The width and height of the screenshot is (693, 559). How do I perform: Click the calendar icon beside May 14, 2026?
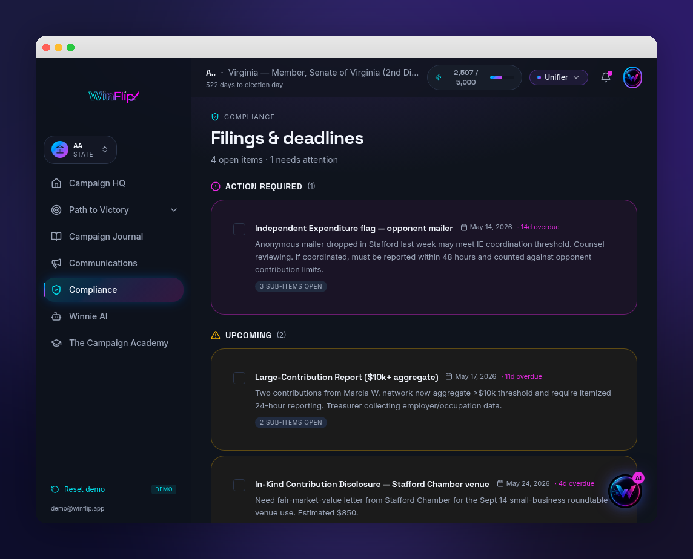pyautogui.click(x=463, y=227)
